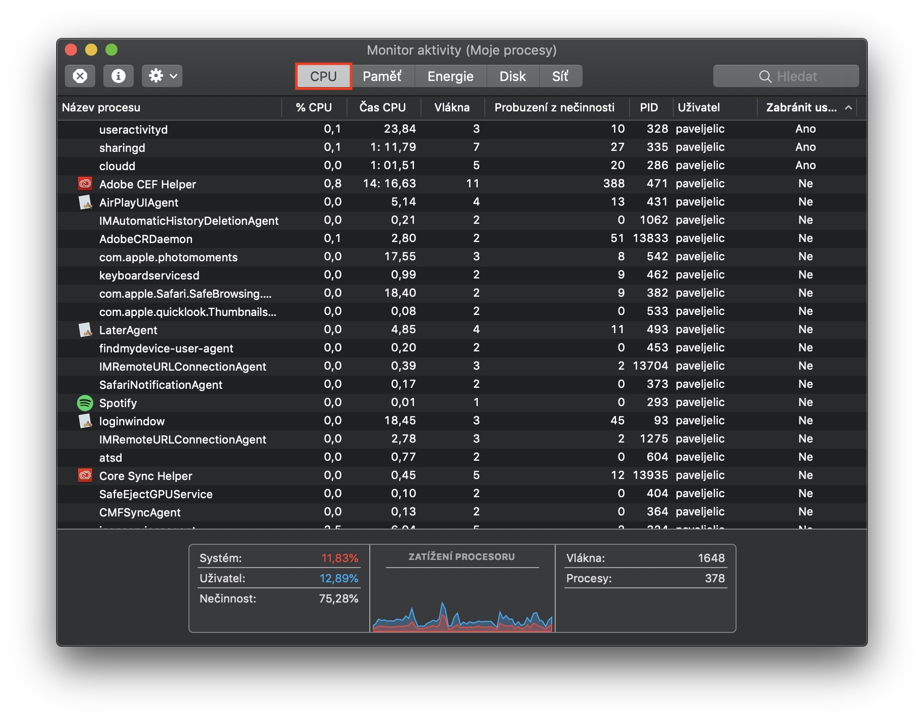Sort by % CPU column header

[314, 107]
